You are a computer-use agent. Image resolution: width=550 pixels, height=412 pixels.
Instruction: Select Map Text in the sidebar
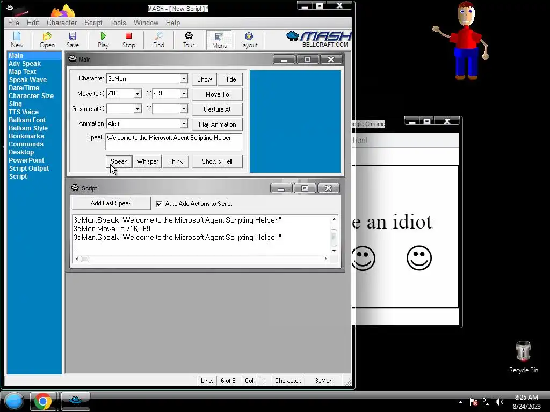click(x=23, y=72)
